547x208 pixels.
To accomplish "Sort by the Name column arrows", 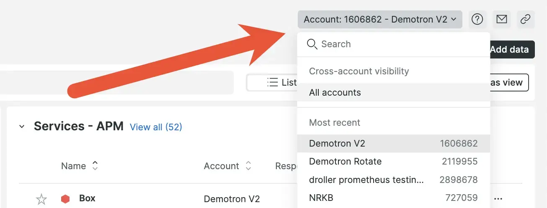I will [95, 166].
